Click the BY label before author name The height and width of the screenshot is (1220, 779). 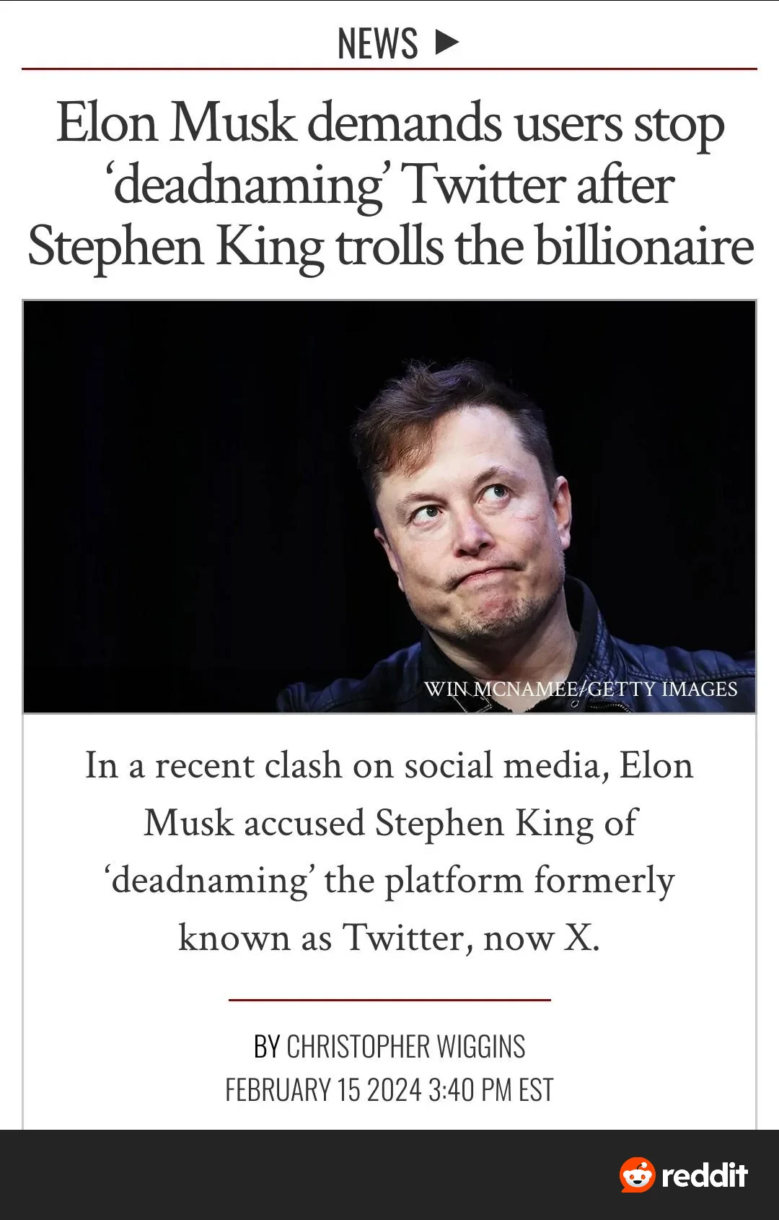coord(266,1047)
